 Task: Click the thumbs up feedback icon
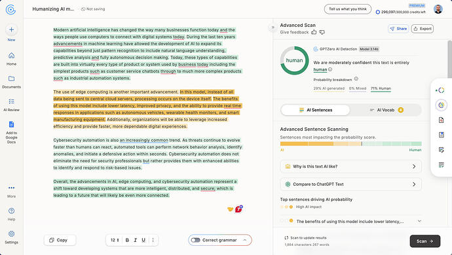(x=314, y=32)
